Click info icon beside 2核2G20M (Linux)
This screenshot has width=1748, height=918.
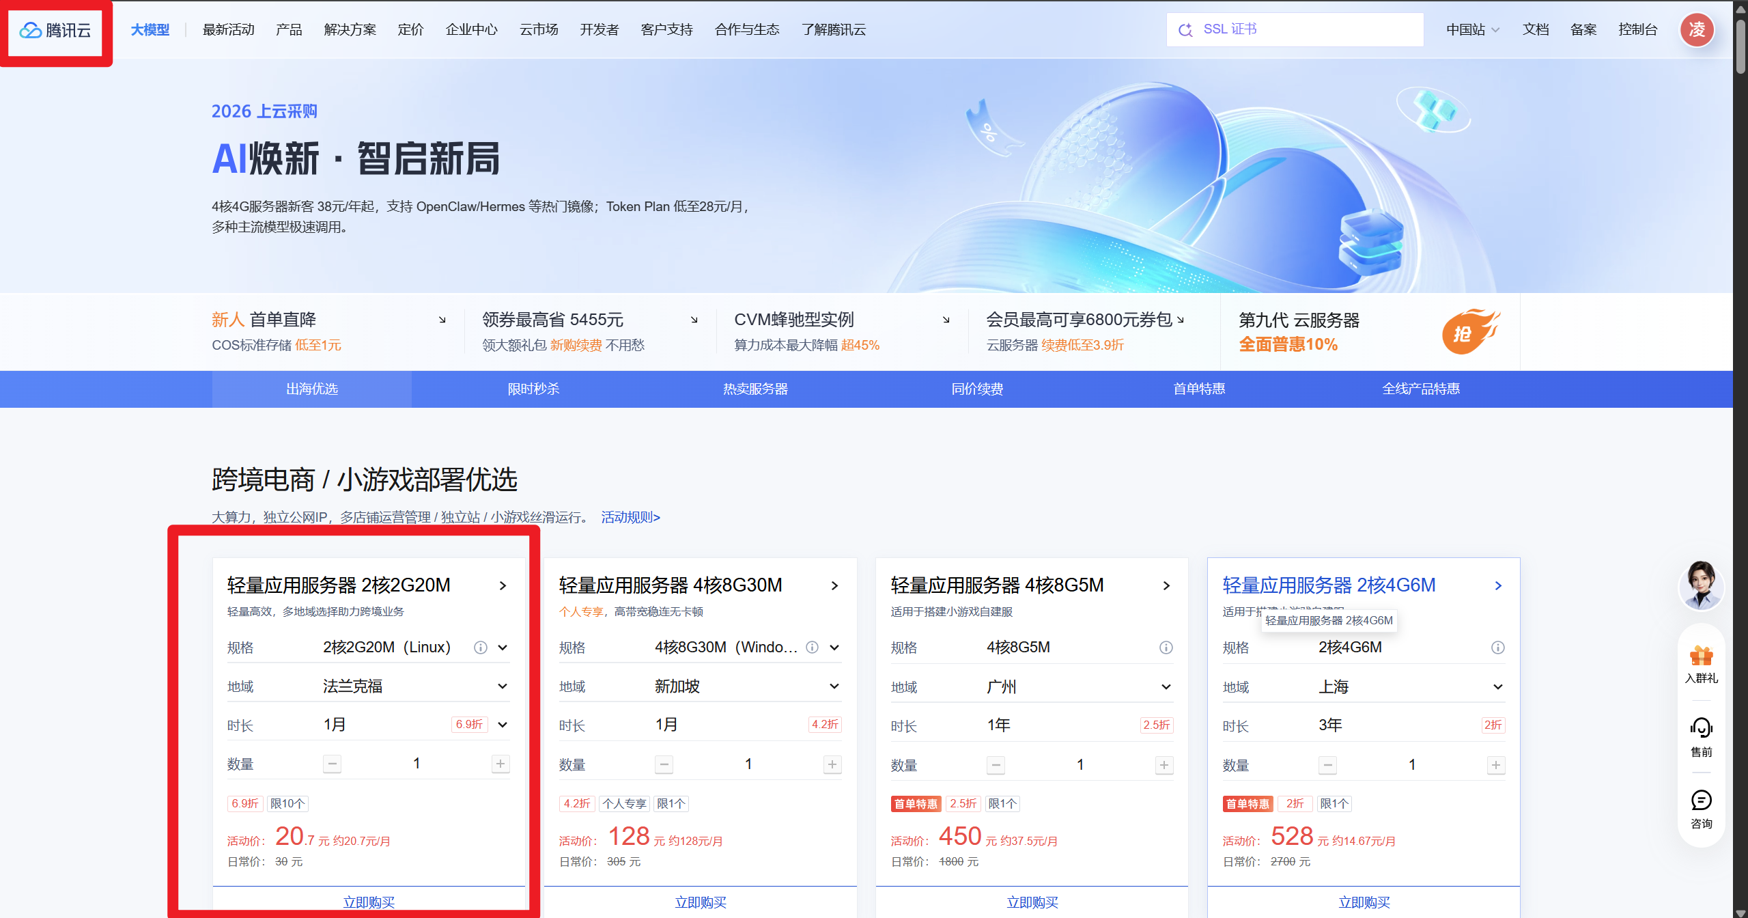(481, 648)
